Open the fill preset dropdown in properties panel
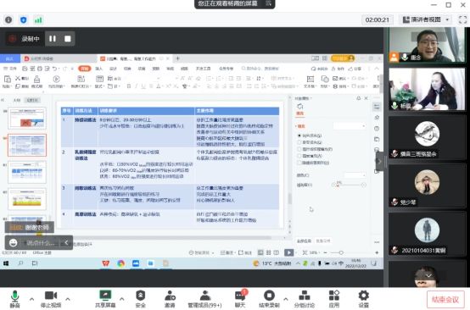Screen dimensions: 470x310 pos(350,126)
